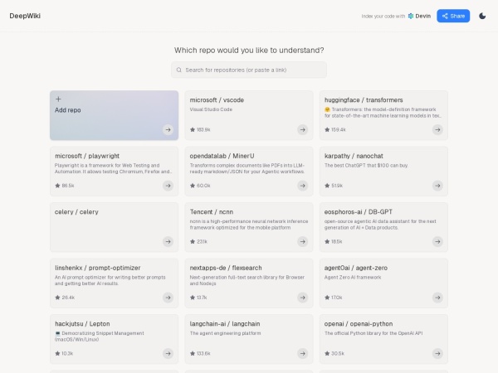Click the star icon on eosphoros-ai / DB-GPT
The image size is (498, 373).
(327, 241)
